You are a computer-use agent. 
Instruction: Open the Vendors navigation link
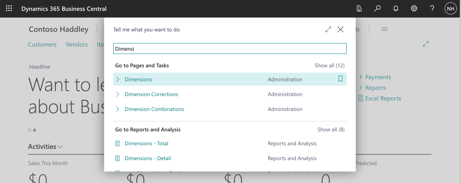[77, 44]
